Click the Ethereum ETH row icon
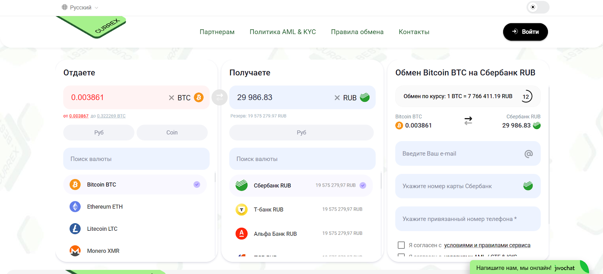The image size is (603, 274). [x=75, y=207]
